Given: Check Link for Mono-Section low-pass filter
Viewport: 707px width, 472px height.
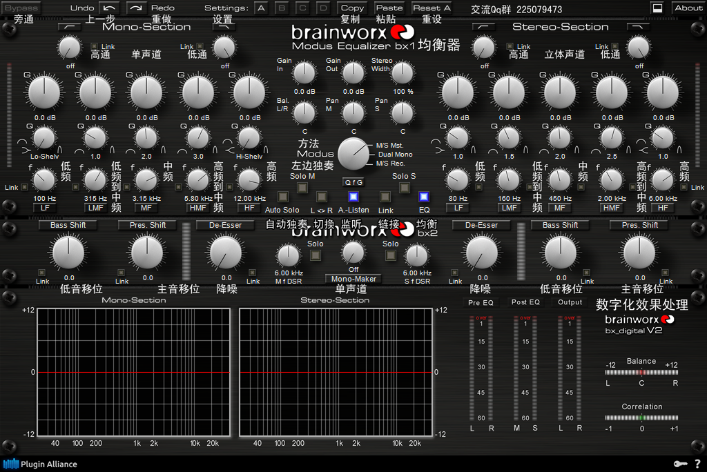Looking at the screenshot, I should tap(200, 46).
